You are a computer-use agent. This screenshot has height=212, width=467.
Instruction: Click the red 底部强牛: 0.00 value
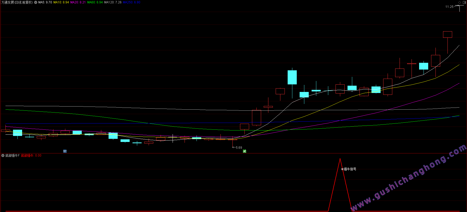pos(31,155)
